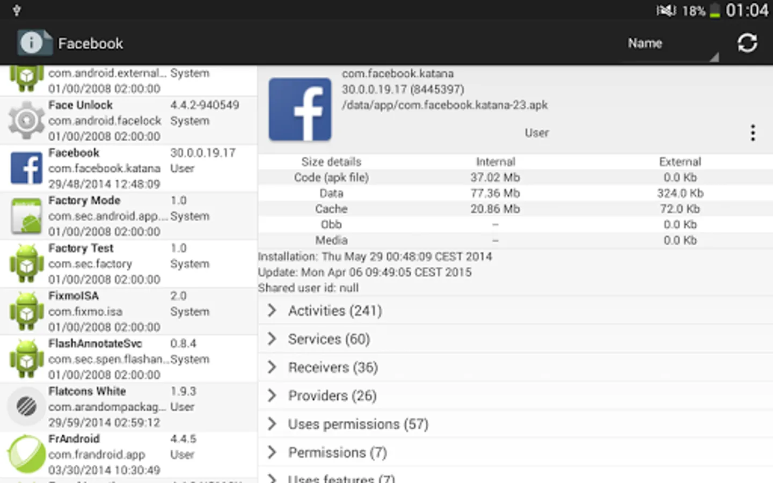Screen dimensions: 773x483
Task: Tap the Facebook title in action bar
Action: point(90,43)
